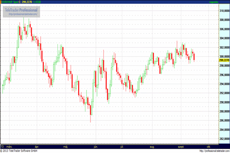The height and width of the screenshot is (153, 230).
Task: Click the yellow current price tag 299,2270
Action: (224, 60)
